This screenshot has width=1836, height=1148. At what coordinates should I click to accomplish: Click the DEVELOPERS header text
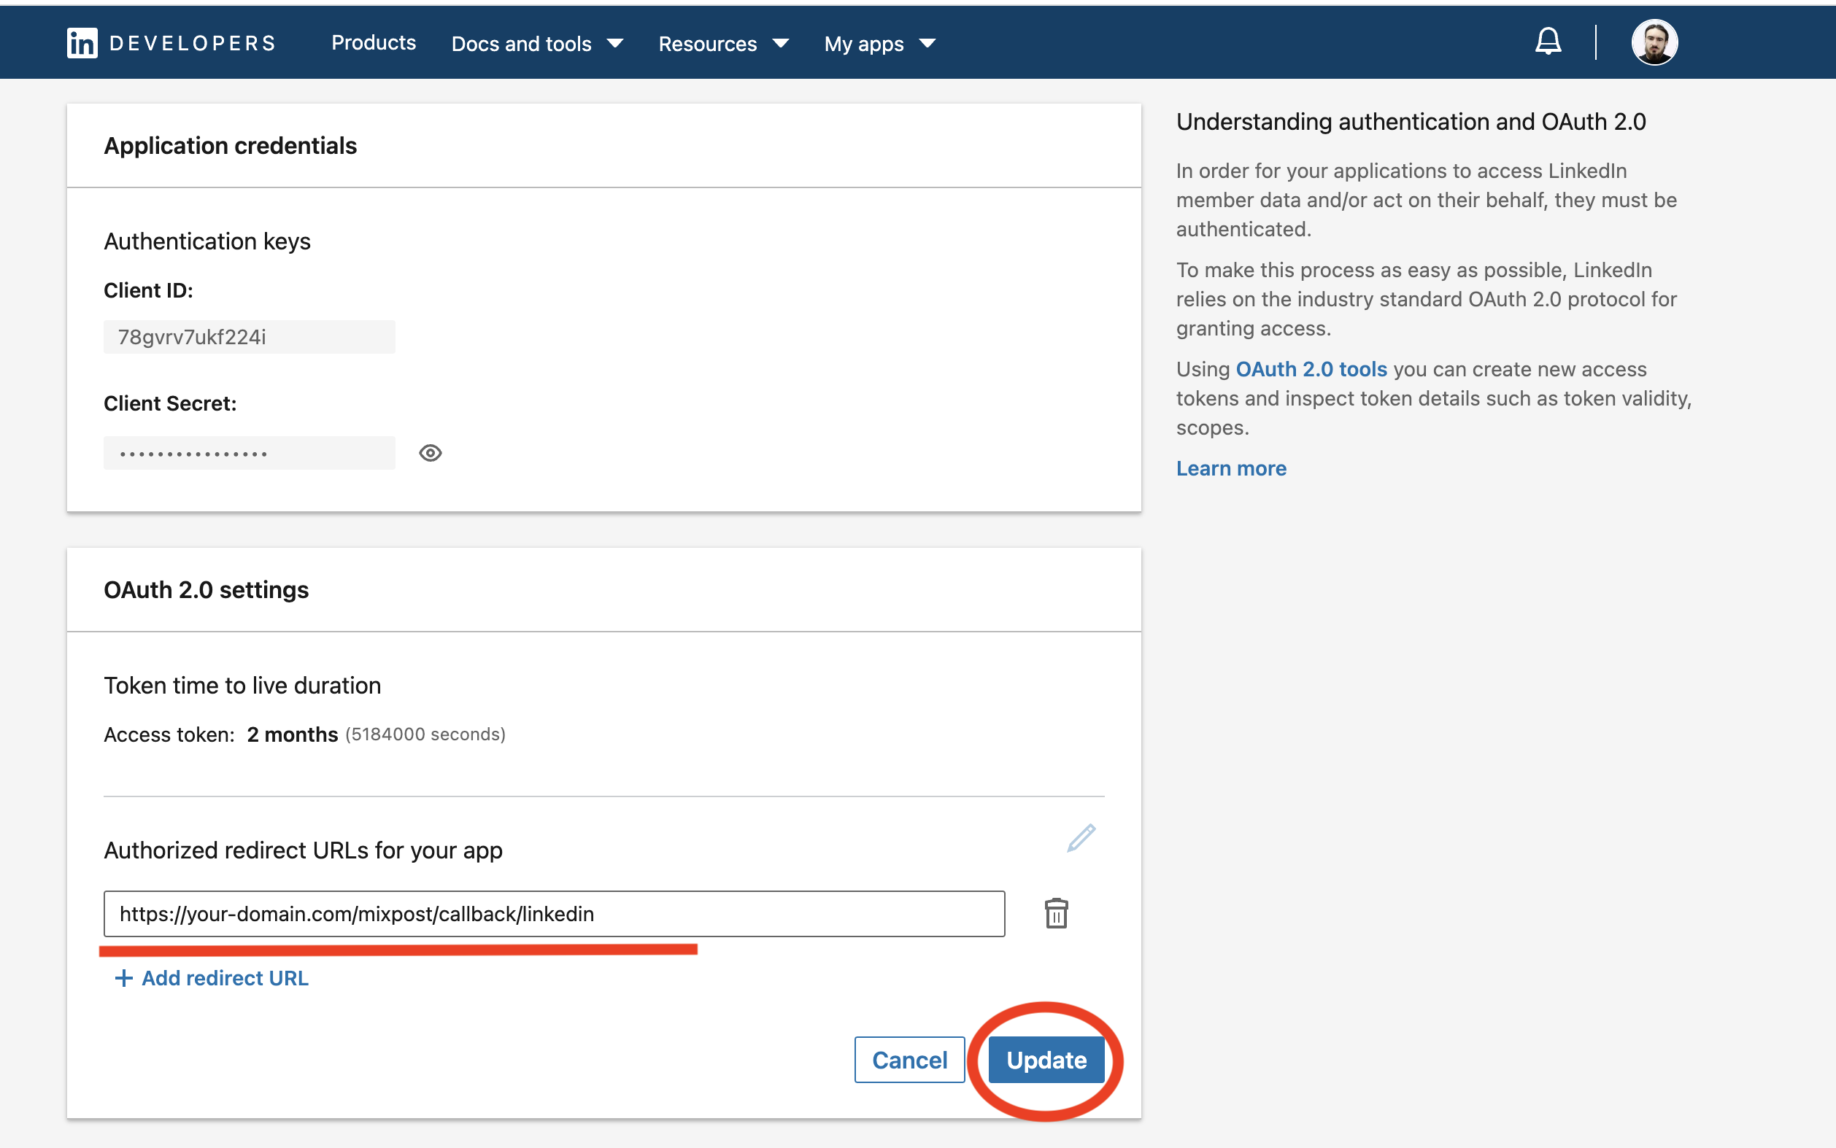pyautogui.click(x=193, y=43)
